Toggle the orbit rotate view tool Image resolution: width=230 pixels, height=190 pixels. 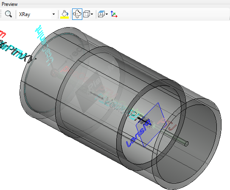(x=77, y=14)
